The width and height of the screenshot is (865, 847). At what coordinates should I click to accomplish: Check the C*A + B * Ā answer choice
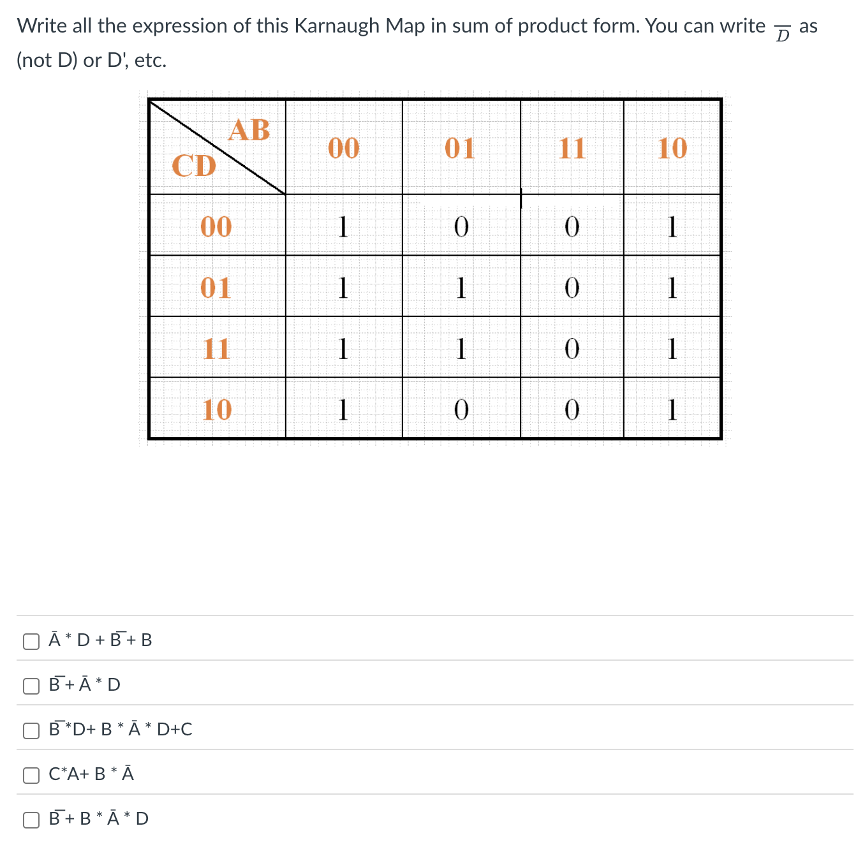tap(32, 775)
